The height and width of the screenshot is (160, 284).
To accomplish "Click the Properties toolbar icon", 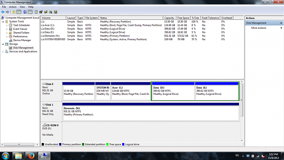I will coord(41,12).
